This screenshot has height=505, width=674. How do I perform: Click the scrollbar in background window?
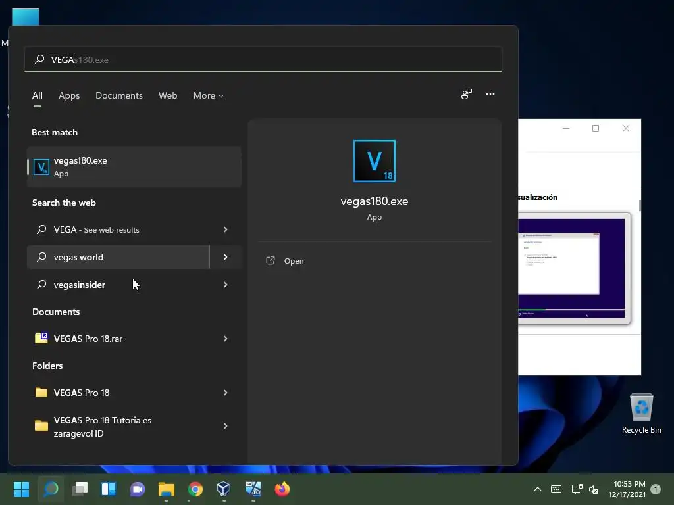point(640,205)
